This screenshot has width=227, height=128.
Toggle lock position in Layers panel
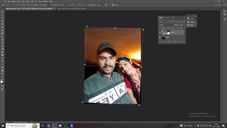pyautogui.click(x=168, y=28)
